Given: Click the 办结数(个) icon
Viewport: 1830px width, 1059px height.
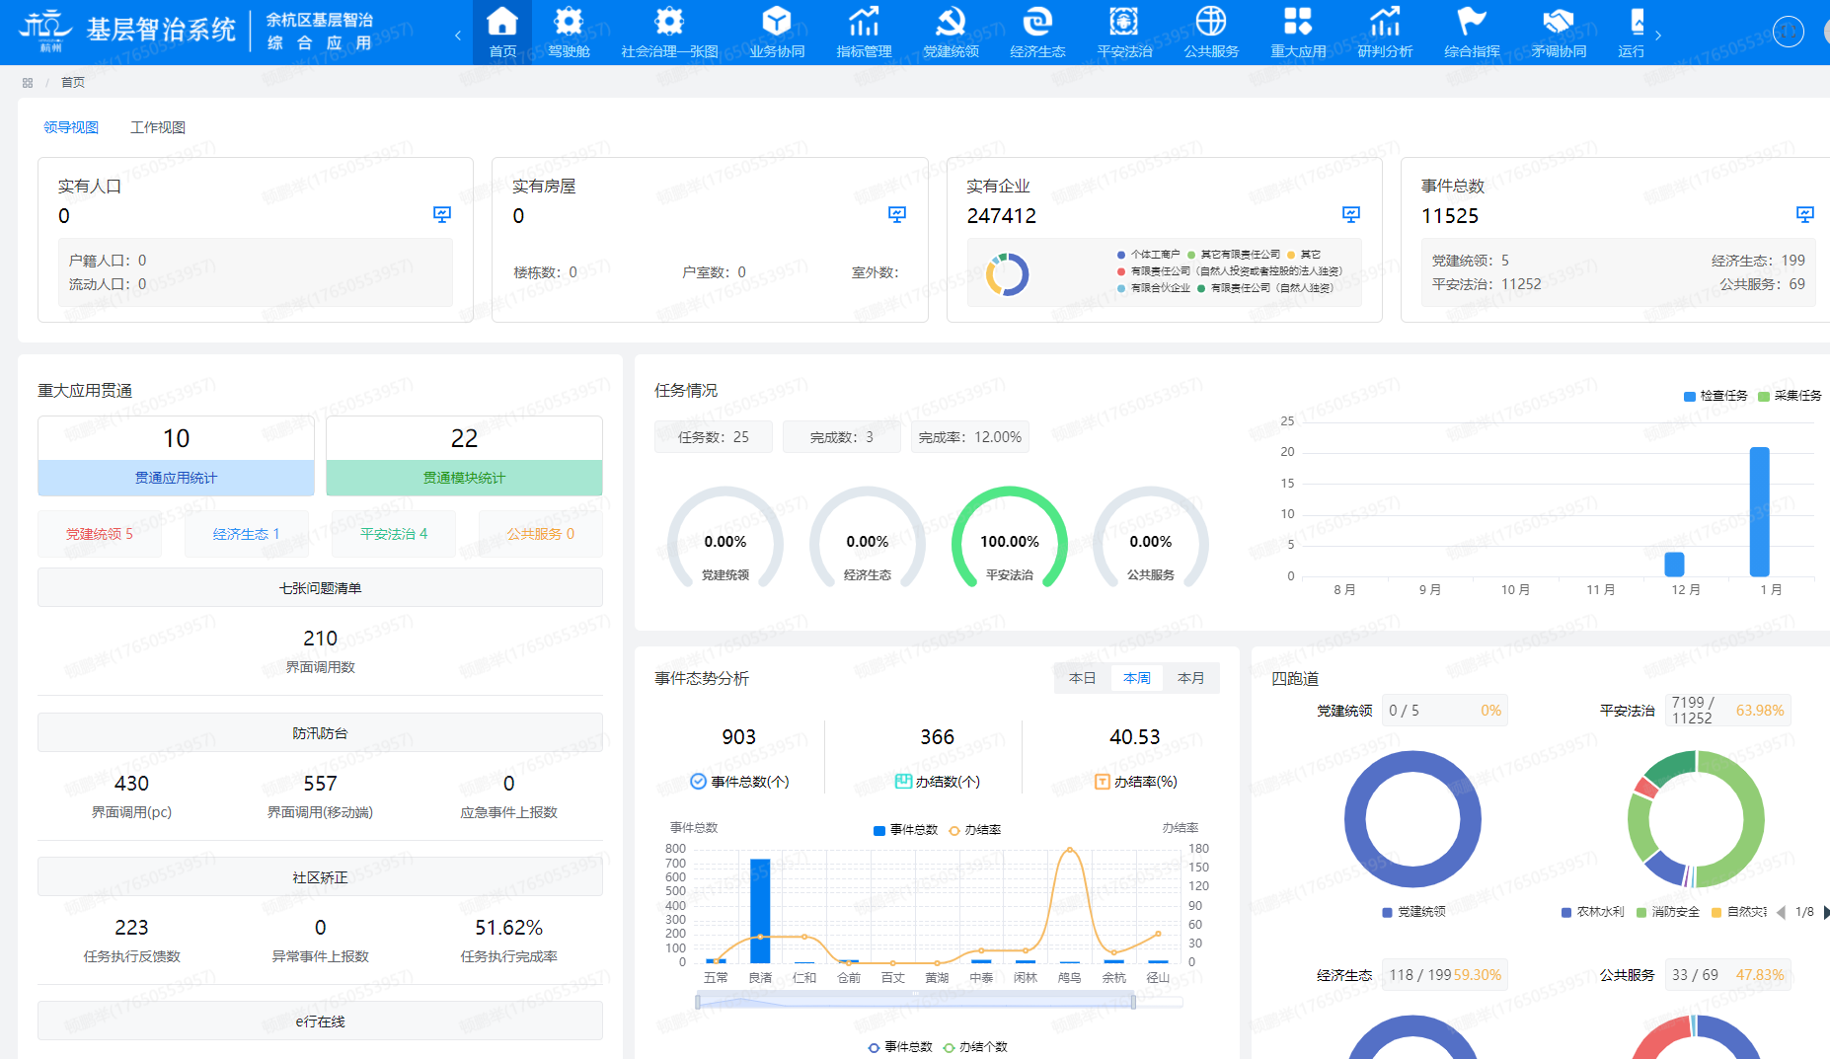Looking at the screenshot, I should [x=903, y=782].
